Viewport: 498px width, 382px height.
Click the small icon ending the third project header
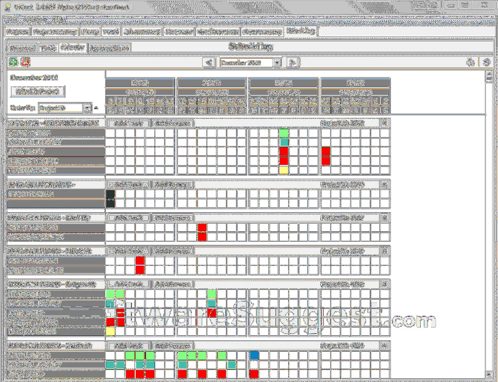click(x=385, y=217)
